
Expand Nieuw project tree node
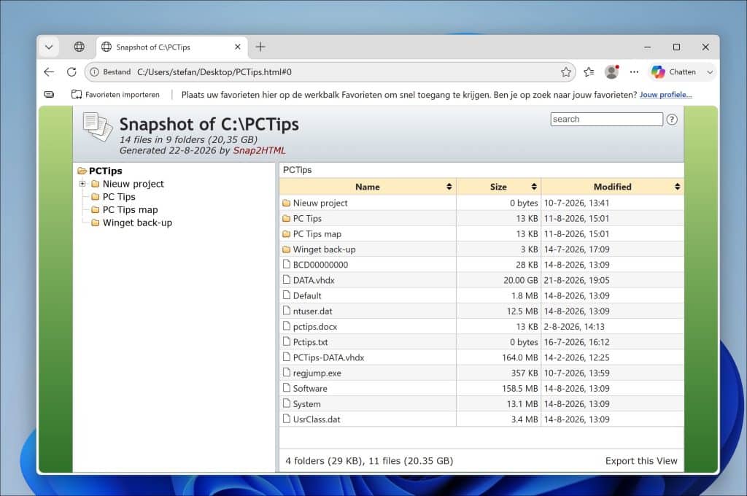coord(82,183)
